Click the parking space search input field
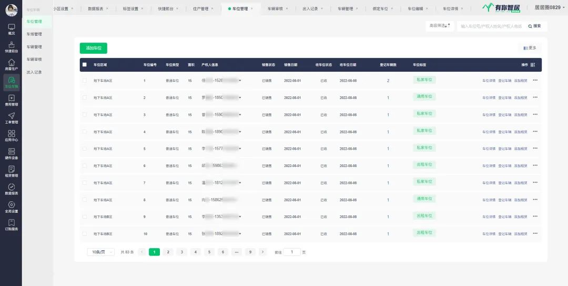 [490, 26]
